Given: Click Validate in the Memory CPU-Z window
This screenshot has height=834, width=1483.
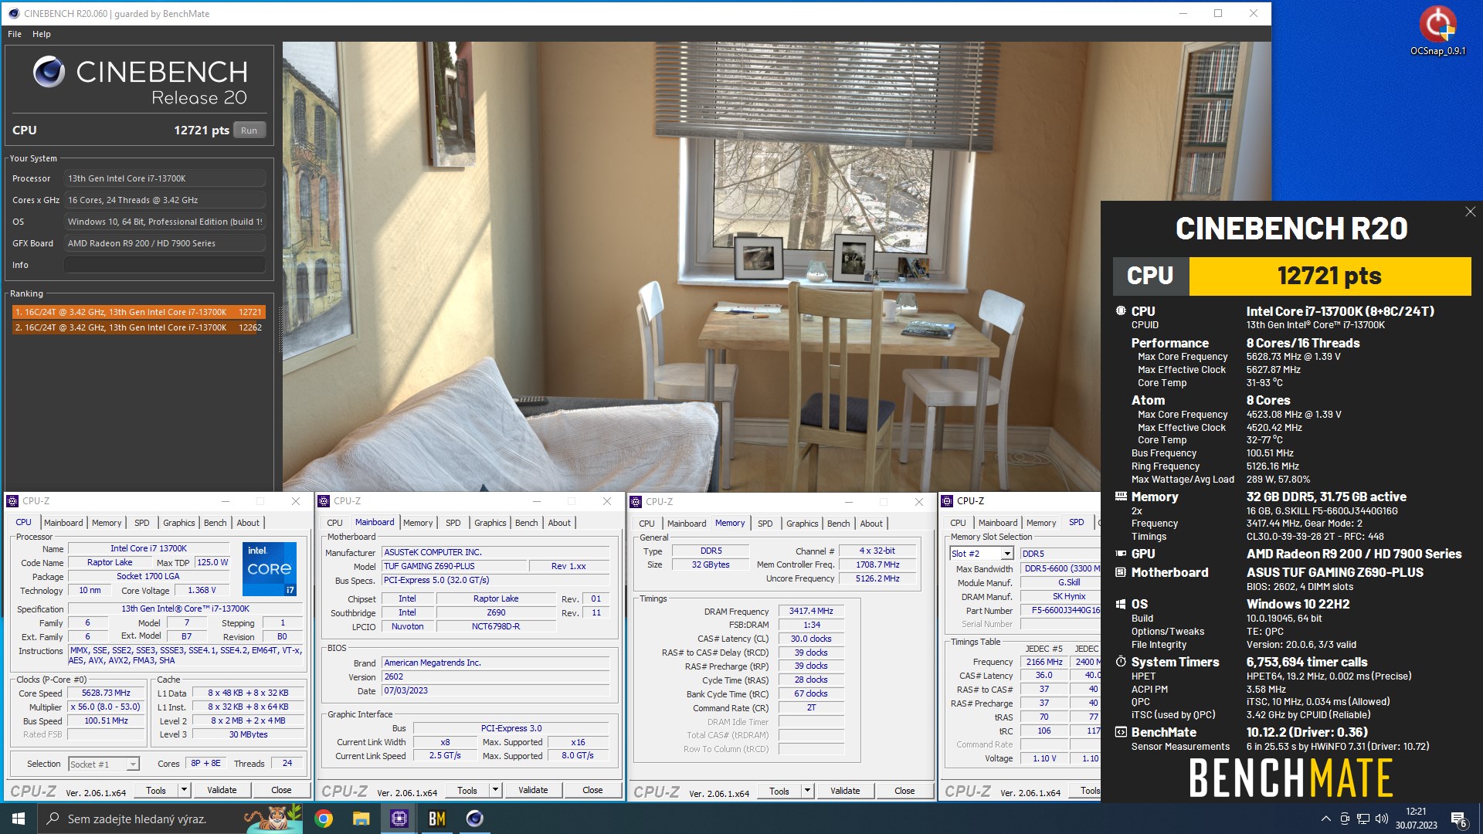Looking at the screenshot, I should pyautogui.click(x=845, y=791).
